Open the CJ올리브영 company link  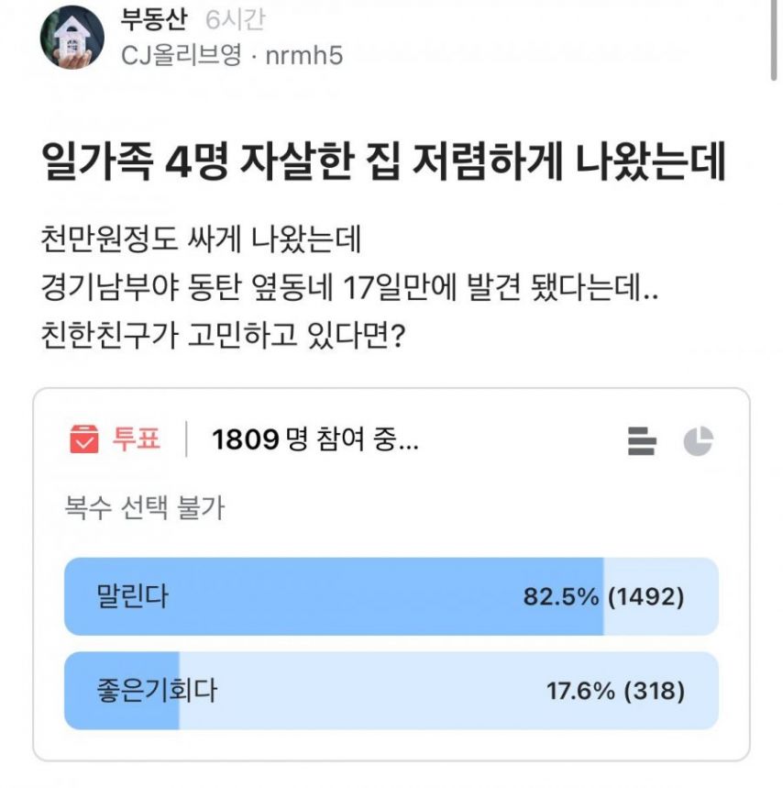click(182, 57)
